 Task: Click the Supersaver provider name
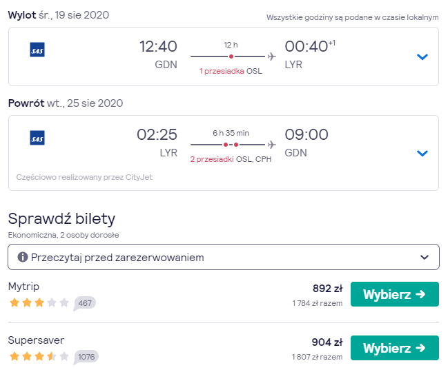[36, 340]
